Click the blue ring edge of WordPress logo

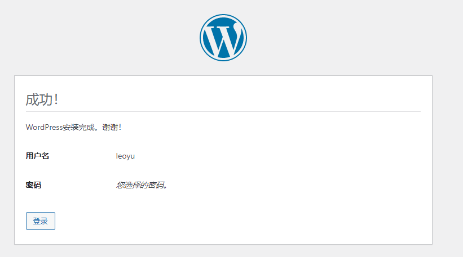pos(201,38)
